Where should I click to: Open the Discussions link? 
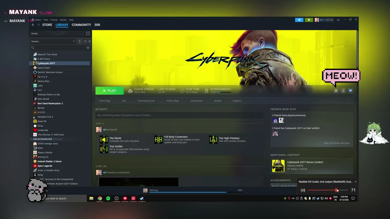click(x=197, y=101)
